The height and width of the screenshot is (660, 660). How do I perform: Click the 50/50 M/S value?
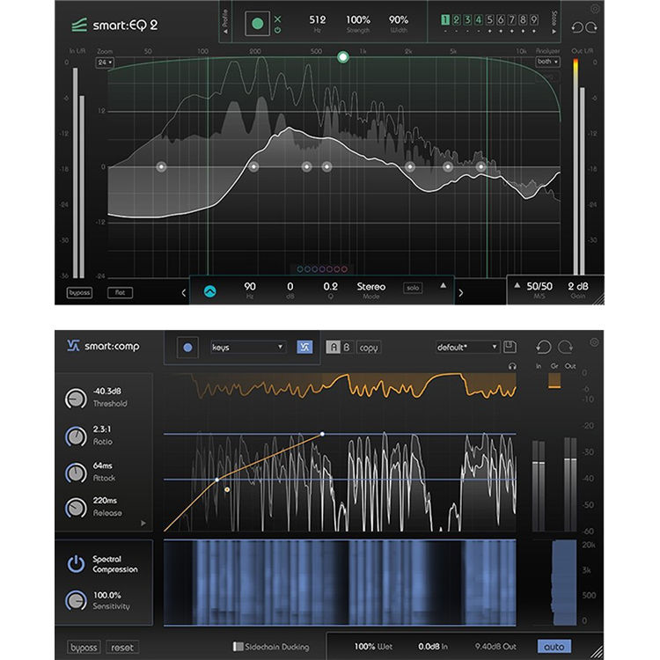click(539, 286)
